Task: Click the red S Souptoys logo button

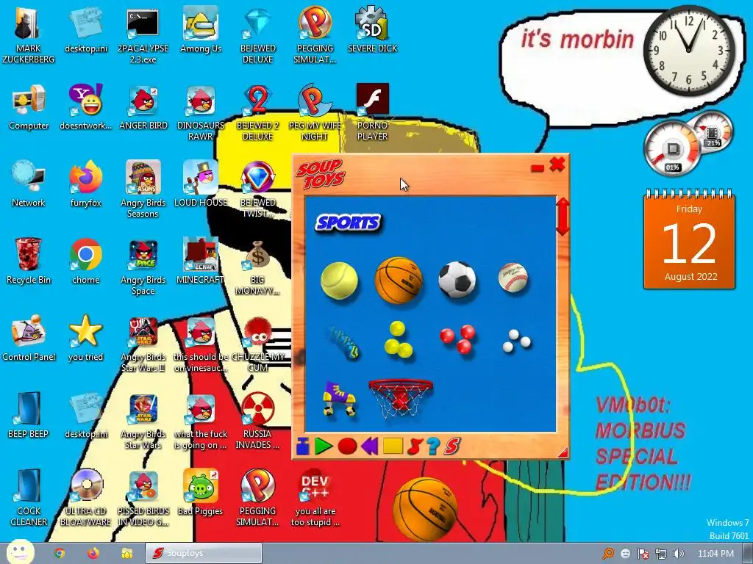Action: click(452, 446)
